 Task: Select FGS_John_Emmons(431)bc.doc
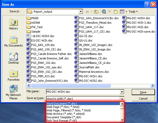pyautogui.click(x=97, y=18)
